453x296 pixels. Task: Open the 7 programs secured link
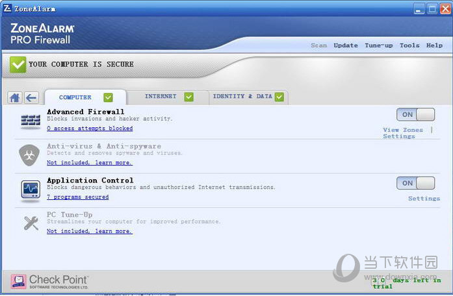(78, 197)
